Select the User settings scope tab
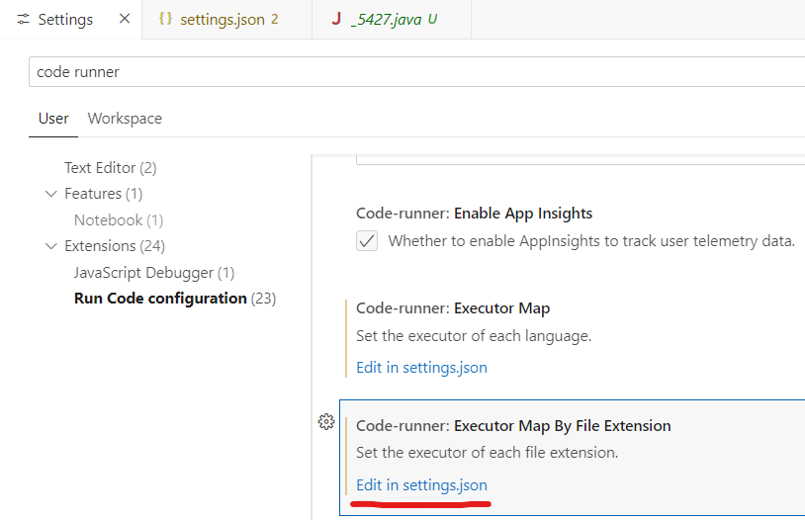Viewport: 805px width, 520px height. (x=53, y=119)
